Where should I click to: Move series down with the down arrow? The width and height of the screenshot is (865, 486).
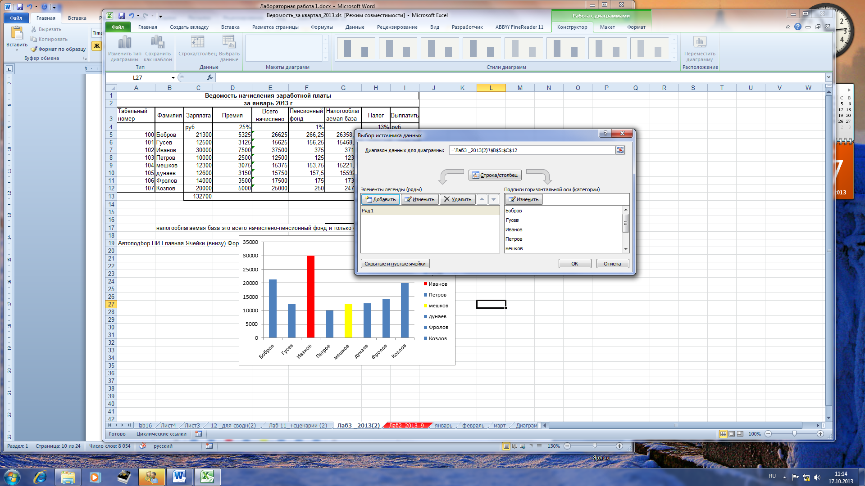click(x=494, y=199)
